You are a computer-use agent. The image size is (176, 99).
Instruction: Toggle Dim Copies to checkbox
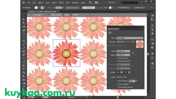tap(117, 81)
